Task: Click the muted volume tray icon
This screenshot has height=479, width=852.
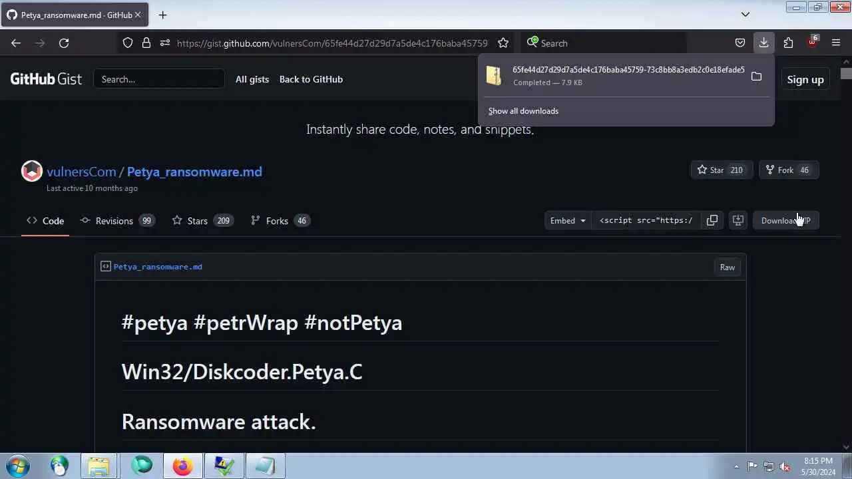Action: [785, 466]
